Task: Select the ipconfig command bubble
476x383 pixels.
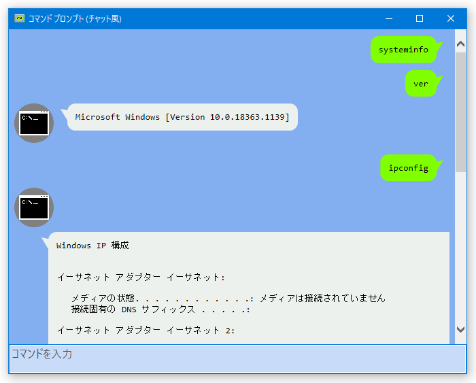Action: click(409, 167)
